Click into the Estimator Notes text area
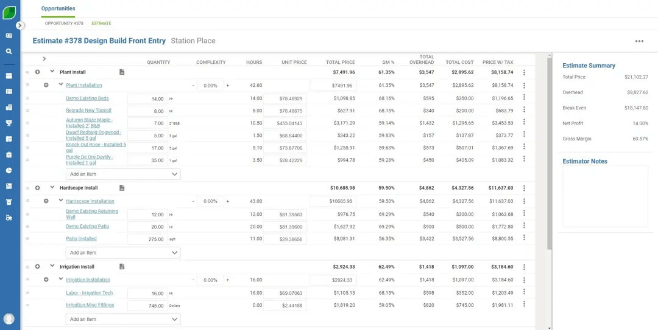Image resolution: width=658 pixels, height=330 pixels. (x=605, y=196)
